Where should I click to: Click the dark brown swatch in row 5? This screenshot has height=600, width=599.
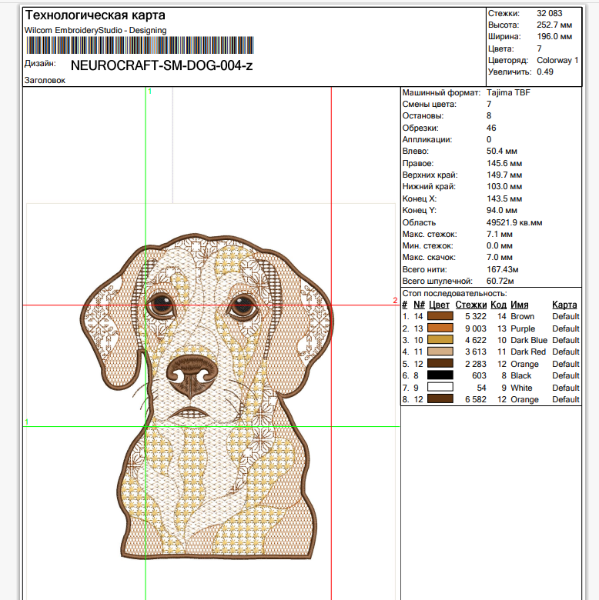point(440,364)
